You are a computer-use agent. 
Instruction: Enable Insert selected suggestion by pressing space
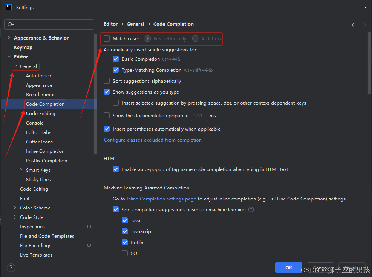(116, 103)
